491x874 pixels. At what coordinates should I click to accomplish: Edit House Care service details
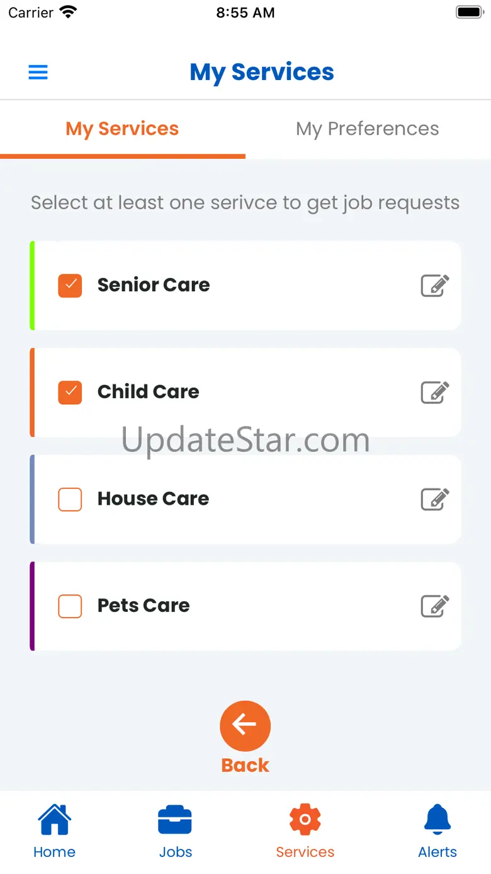click(x=434, y=500)
